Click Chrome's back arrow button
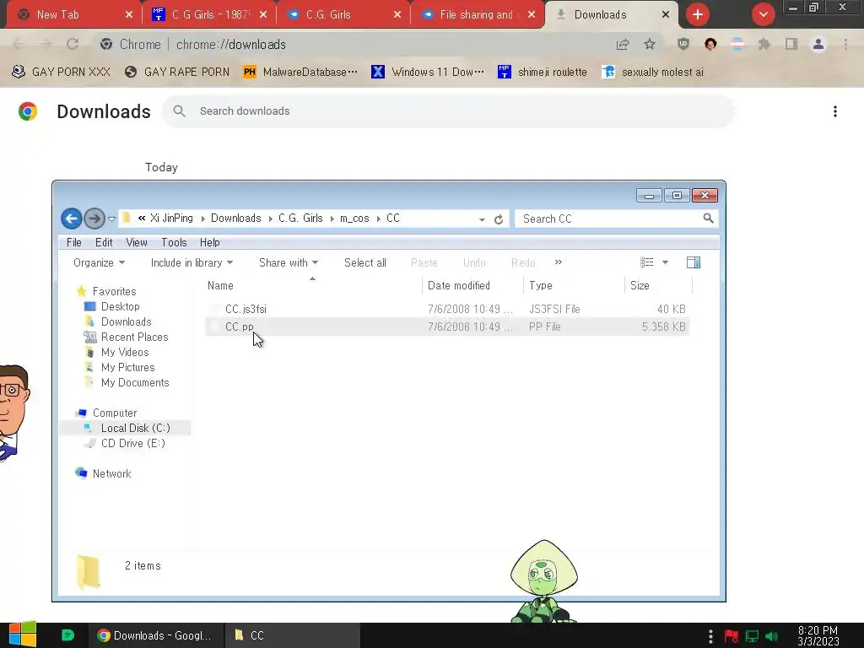This screenshot has height=648, width=864. click(19, 44)
